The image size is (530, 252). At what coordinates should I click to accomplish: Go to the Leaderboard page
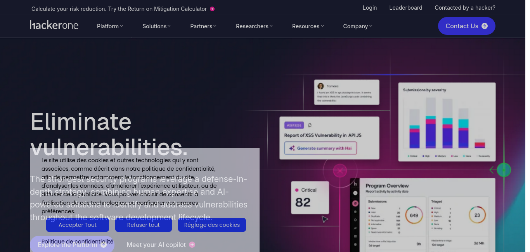406,8
